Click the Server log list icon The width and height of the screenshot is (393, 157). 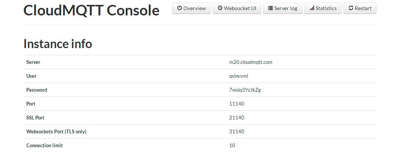coord(271,8)
